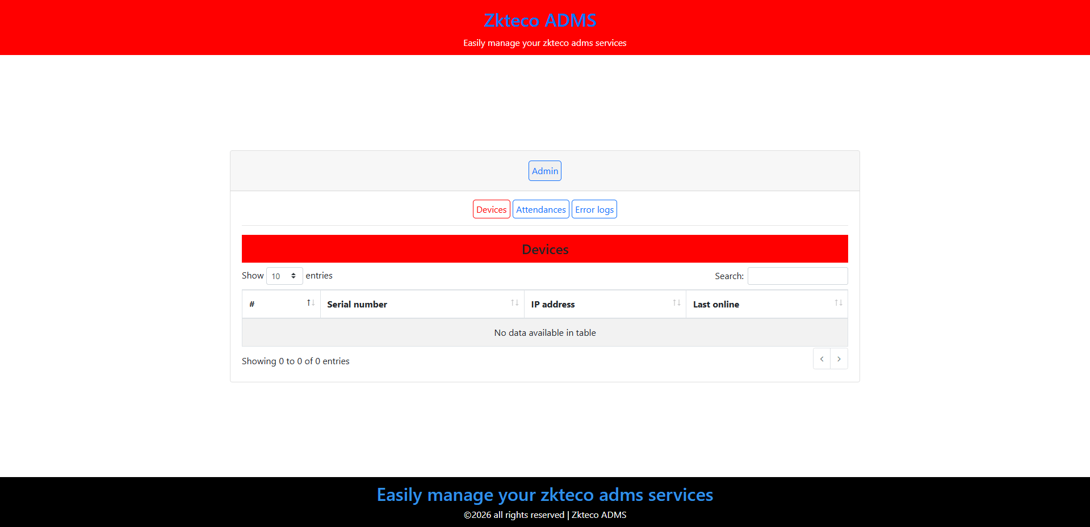Click the Admin button
The image size is (1090, 527).
(x=545, y=171)
